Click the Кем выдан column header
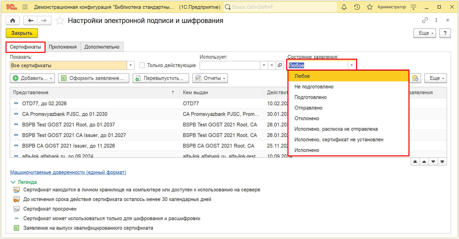 coord(222,92)
